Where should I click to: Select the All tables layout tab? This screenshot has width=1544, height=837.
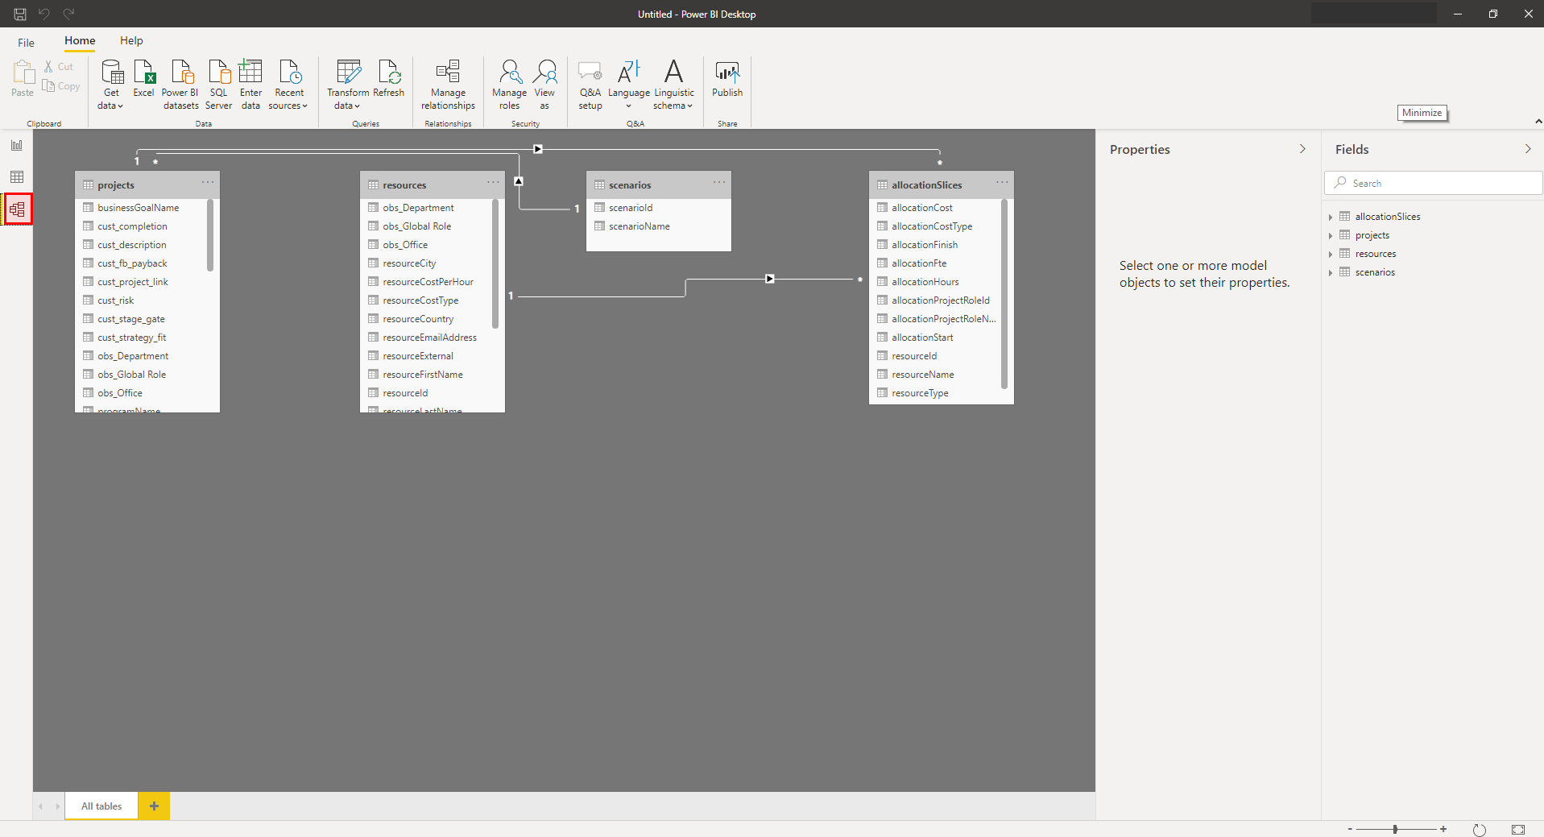[101, 806]
